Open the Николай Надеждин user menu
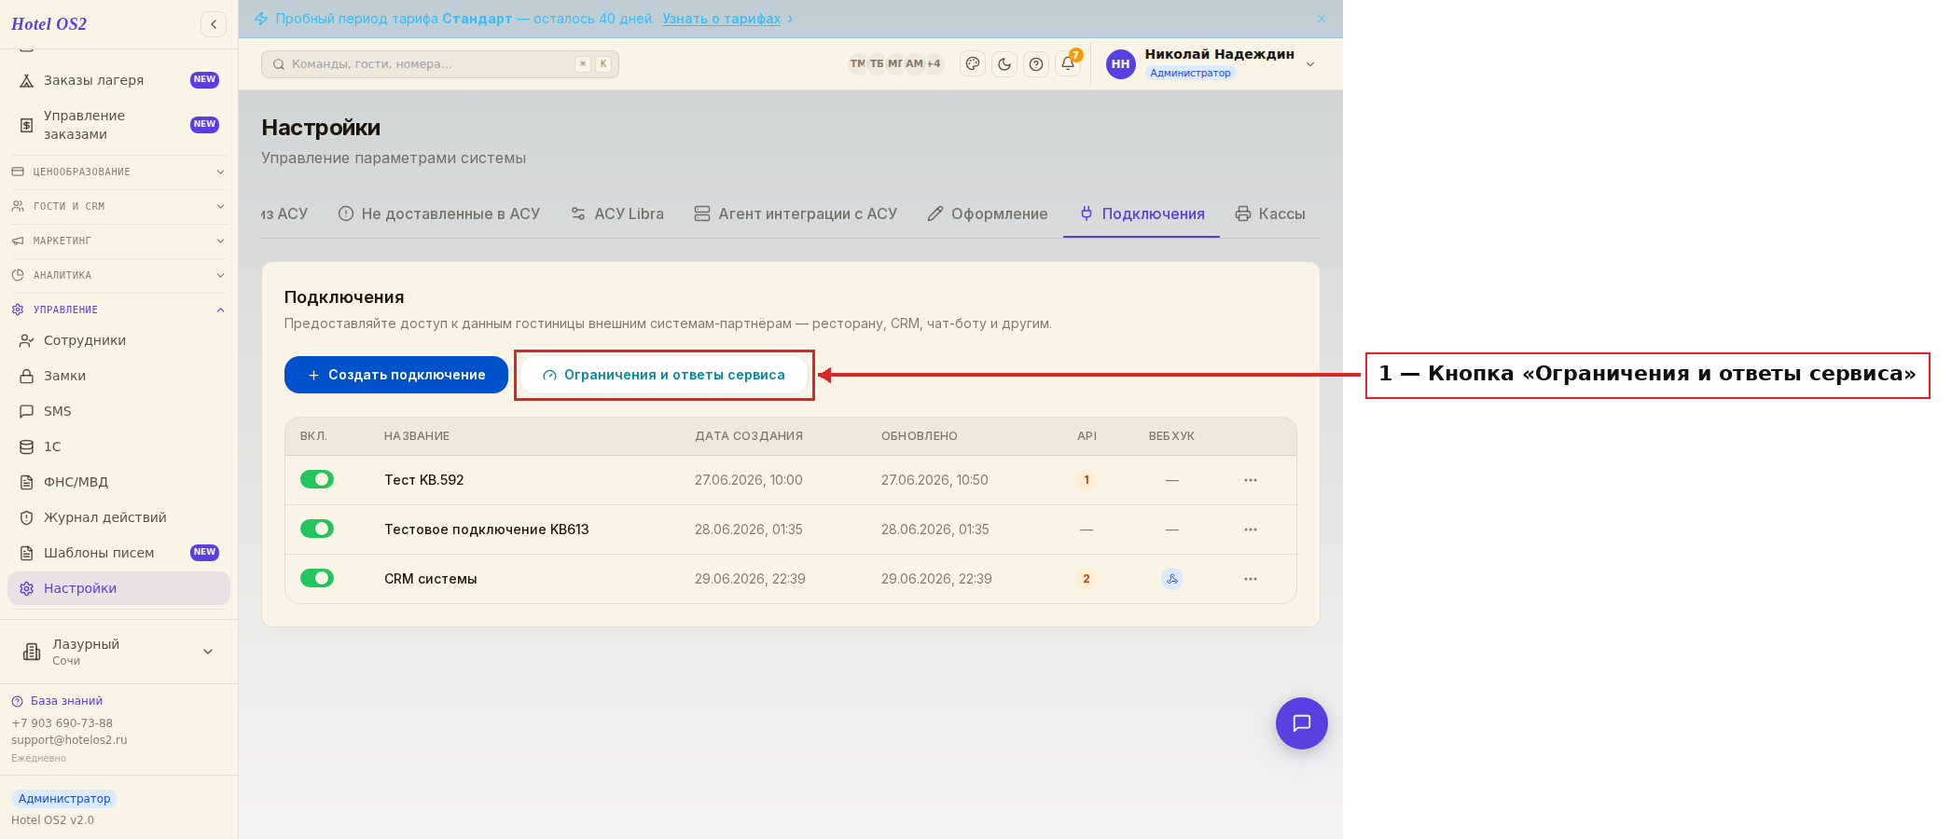Image resolution: width=1952 pixels, height=839 pixels. pos(1212,63)
